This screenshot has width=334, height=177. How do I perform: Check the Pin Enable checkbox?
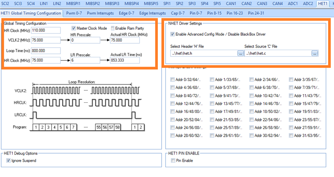tap(172, 160)
